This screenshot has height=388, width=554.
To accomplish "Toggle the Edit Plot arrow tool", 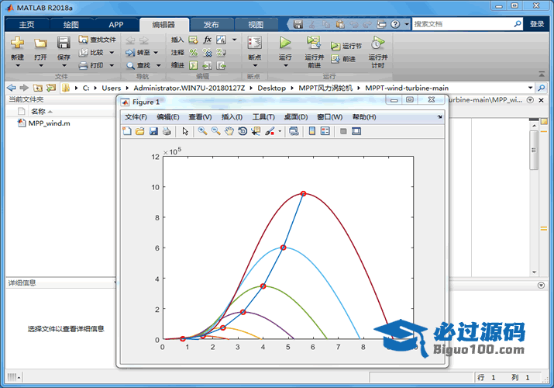I will tap(185, 131).
